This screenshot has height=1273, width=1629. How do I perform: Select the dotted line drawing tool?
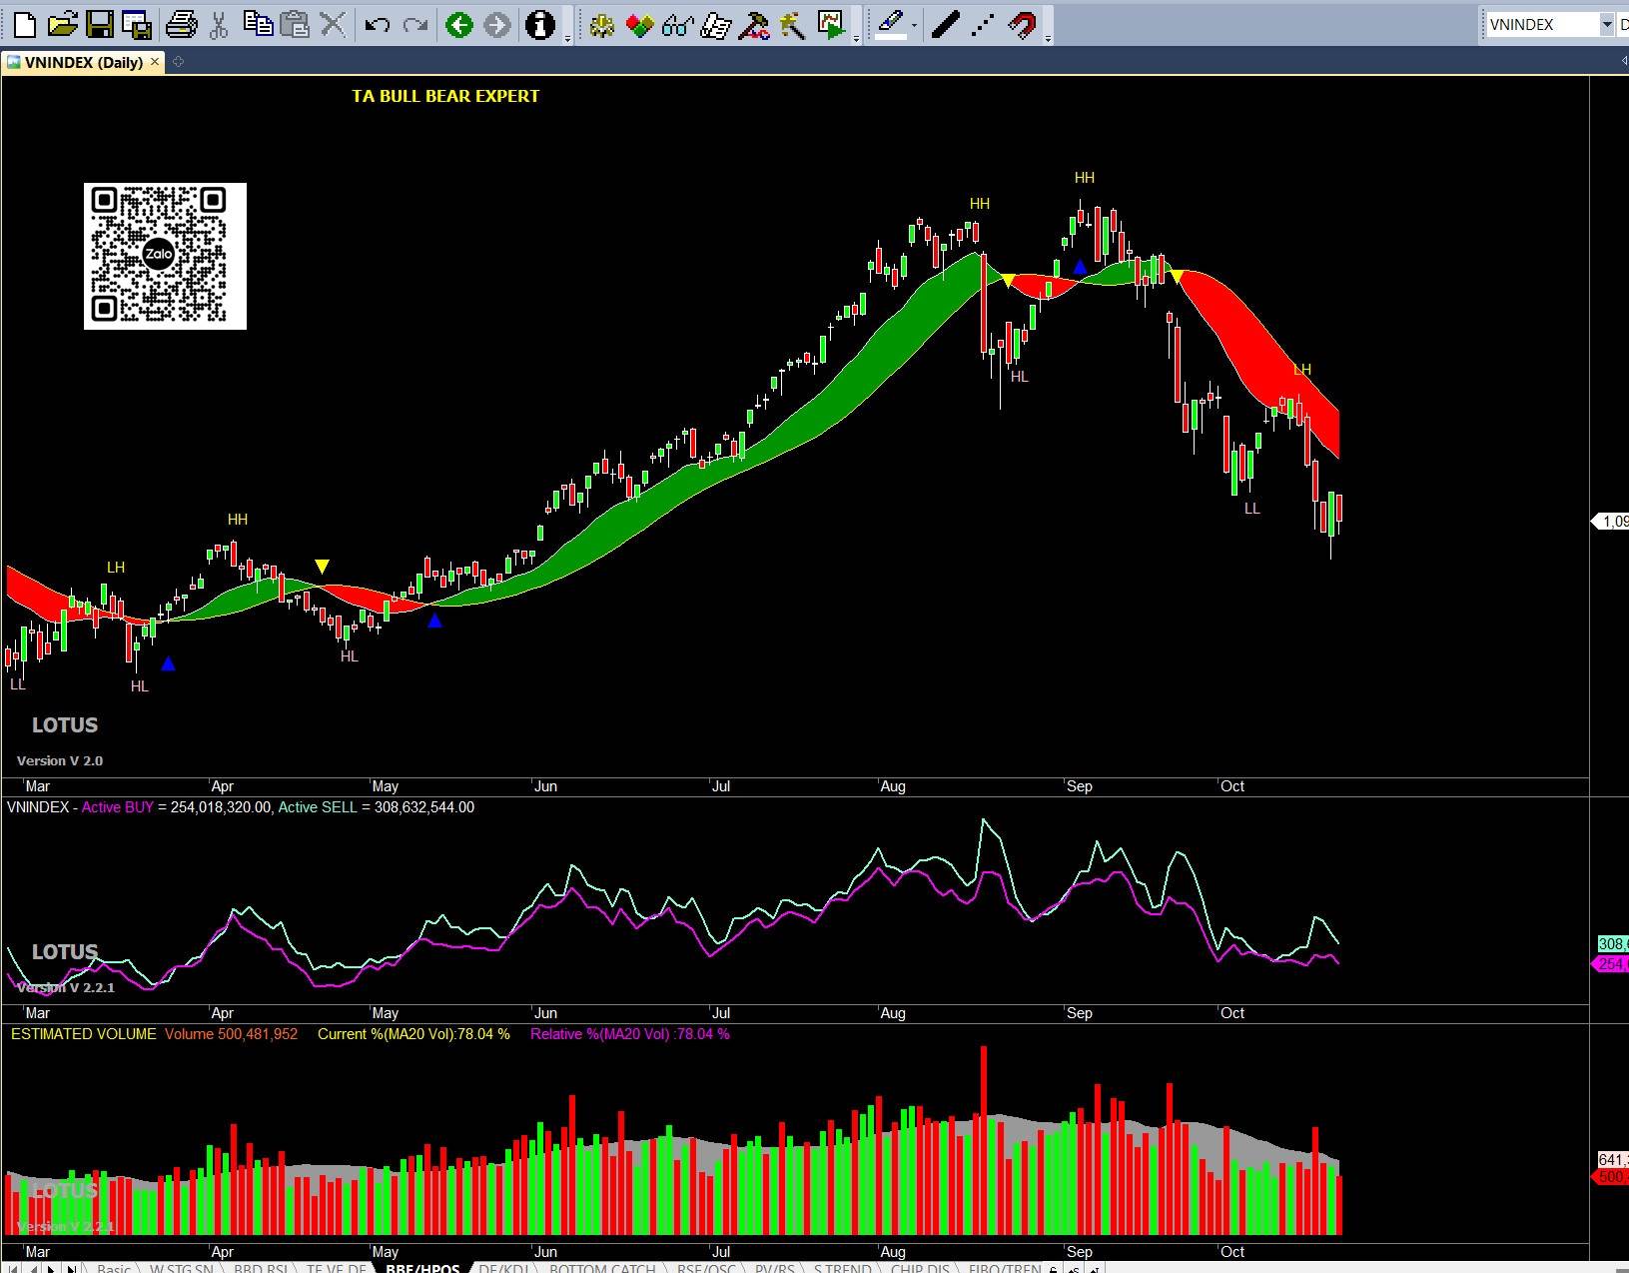tap(984, 25)
